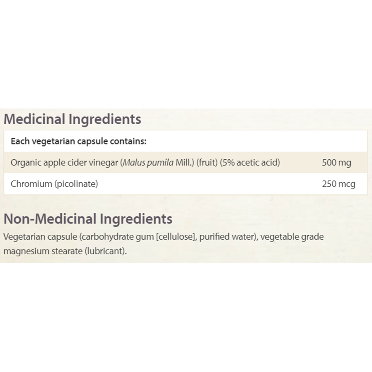Click the Non-Medicinal Ingredients heading
Screen dimensions: 372x372
88,219
